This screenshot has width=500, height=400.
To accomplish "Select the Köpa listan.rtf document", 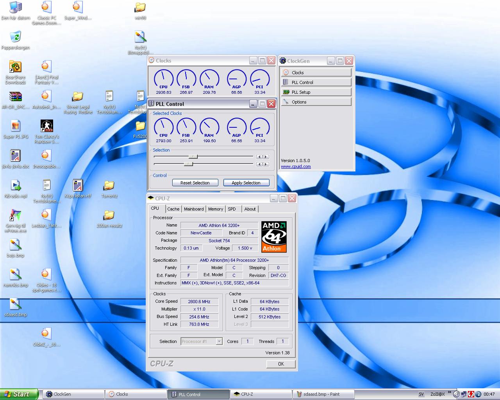I will 78,189.
